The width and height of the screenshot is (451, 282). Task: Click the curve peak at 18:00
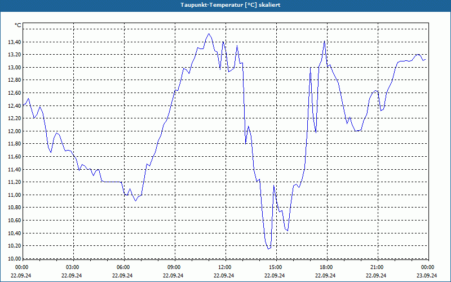coord(325,41)
